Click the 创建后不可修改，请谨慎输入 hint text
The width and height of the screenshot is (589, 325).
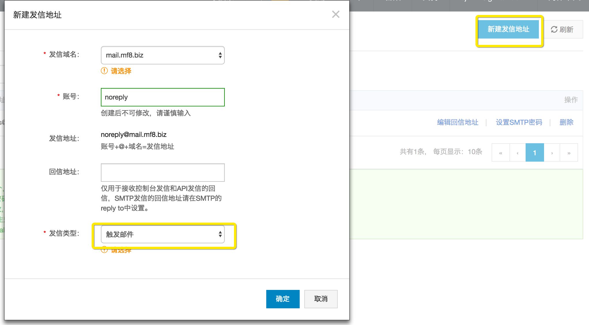point(146,113)
